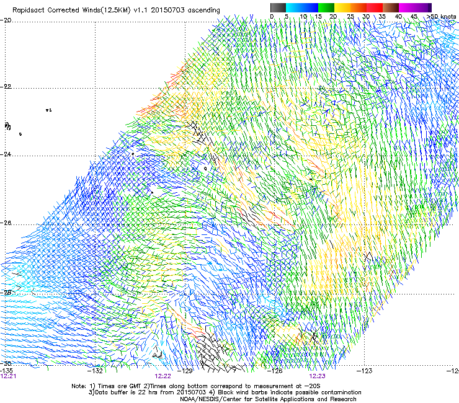The height and width of the screenshot is (403, 459).
Task: Pick the magenta 40–45 knots legend segment
Action: (407, 7)
